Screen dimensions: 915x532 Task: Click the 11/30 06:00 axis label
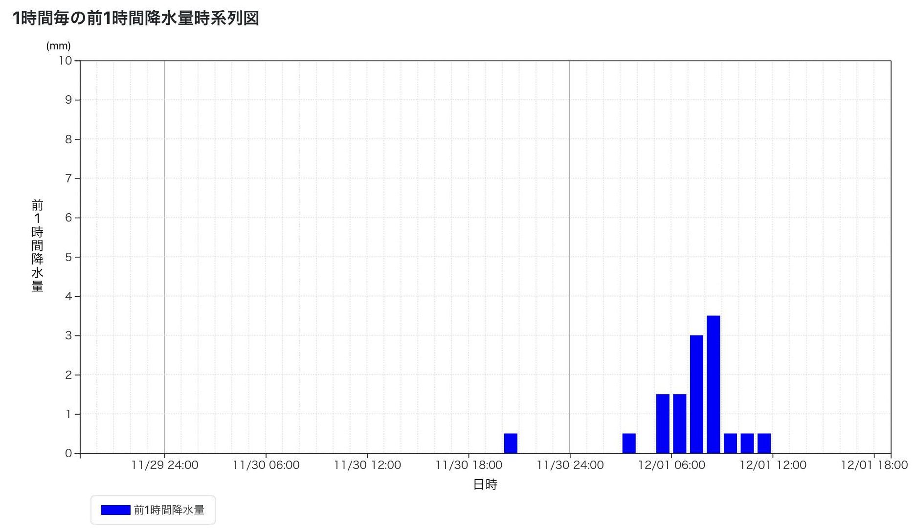pyautogui.click(x=266, y=465)
